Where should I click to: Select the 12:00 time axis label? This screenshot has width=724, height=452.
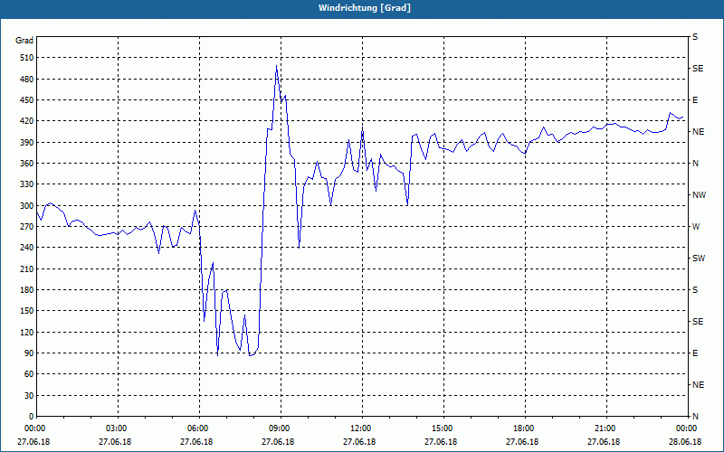(360, 428)
